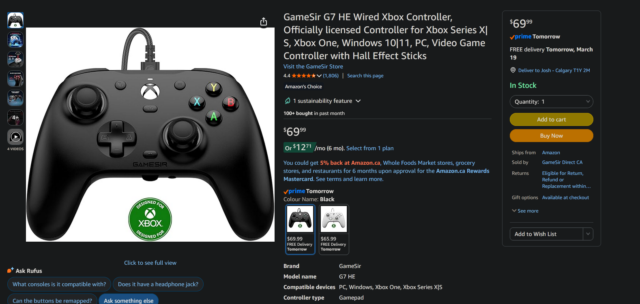Open the Add to Wish List dropdown arrow
Screen dimensions: 640x304
(588, 234)
